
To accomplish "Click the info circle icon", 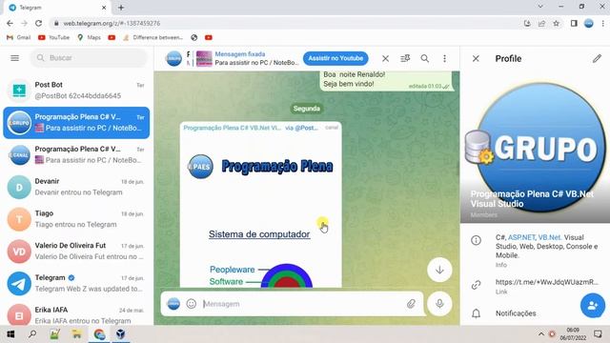I will coord(477,240).
